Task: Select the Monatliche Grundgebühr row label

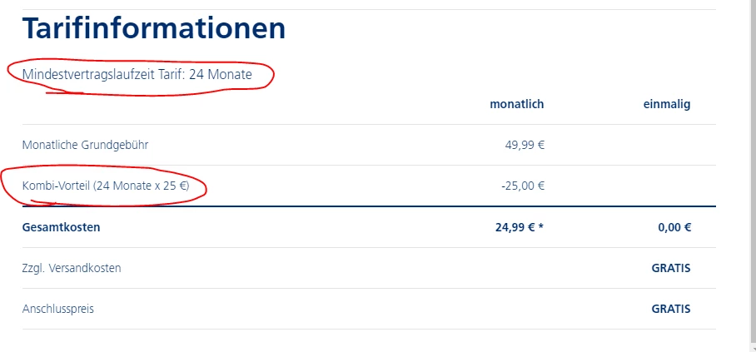Action: click(x=85, y=145)
